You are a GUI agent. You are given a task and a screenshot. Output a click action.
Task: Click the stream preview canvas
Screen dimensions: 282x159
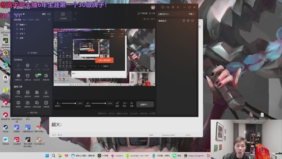click(104, 57)
